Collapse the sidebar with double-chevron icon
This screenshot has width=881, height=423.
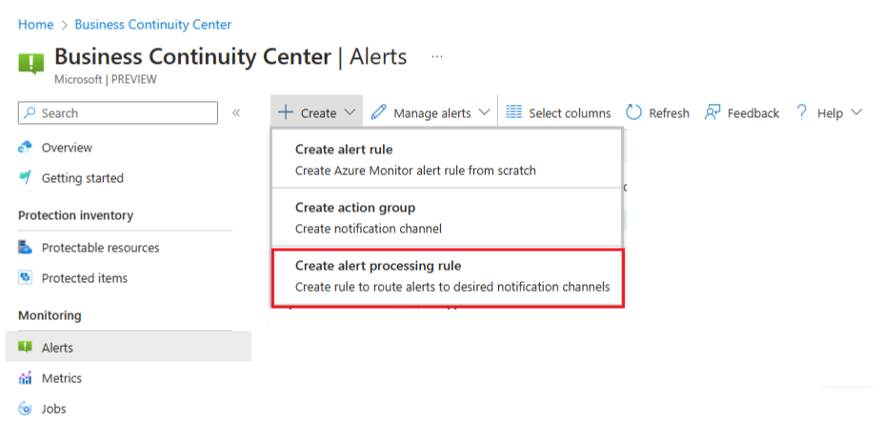click(x=236, y=113)
